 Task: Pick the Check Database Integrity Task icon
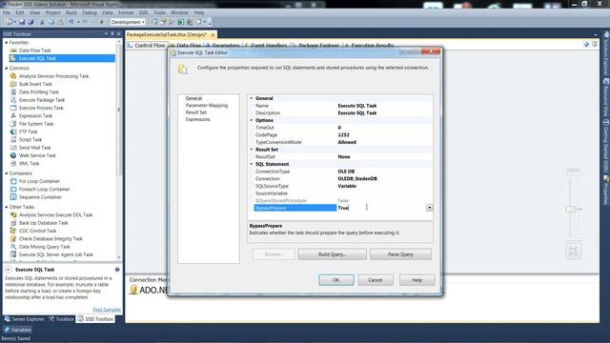click(x=13, y=239)
